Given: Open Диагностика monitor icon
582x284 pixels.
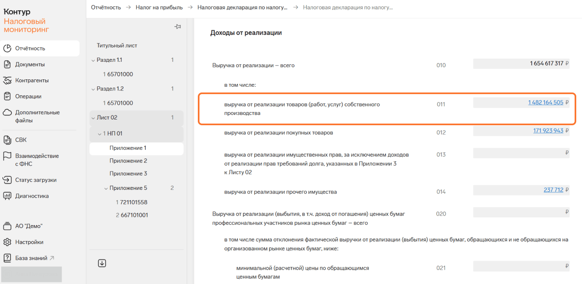Looking at the screenshot, I should pos(7,196).
